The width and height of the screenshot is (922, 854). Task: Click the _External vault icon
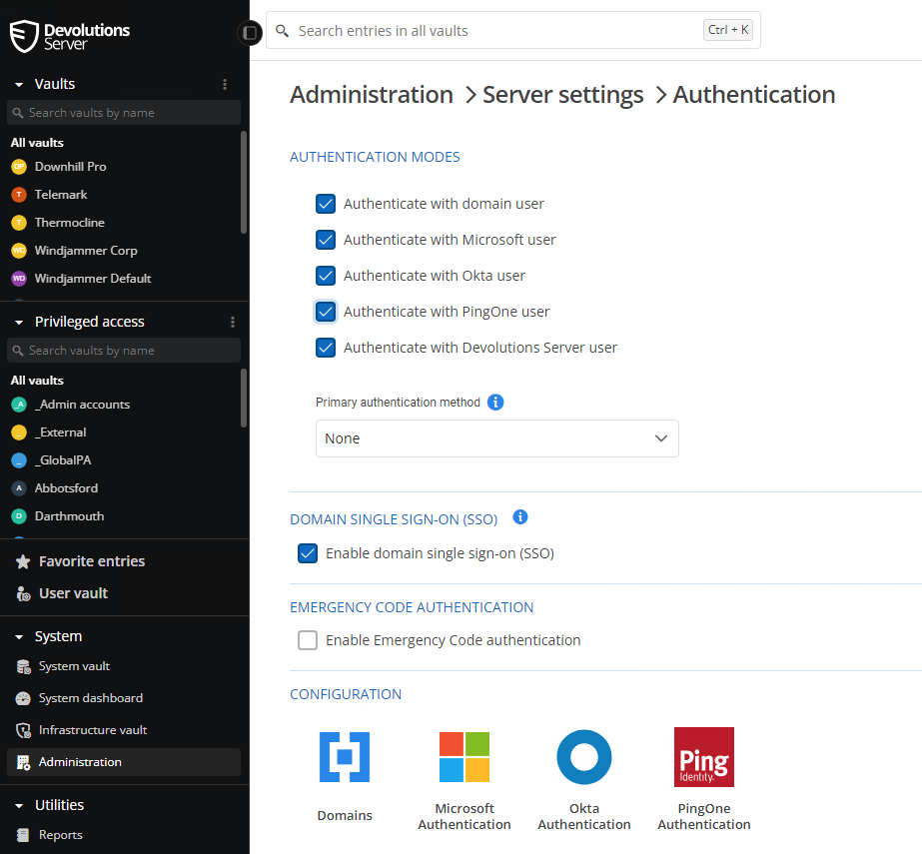(x=19, y=432)
